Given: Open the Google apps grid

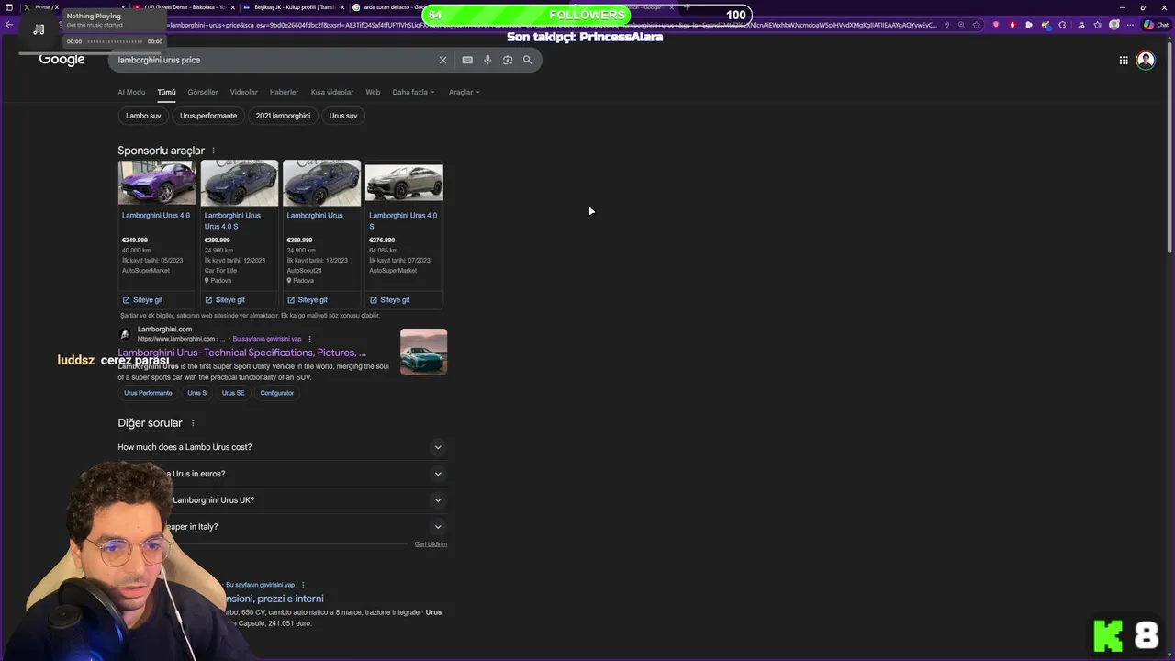Looking at the screenshot, I should click(x=1124, y=61).
